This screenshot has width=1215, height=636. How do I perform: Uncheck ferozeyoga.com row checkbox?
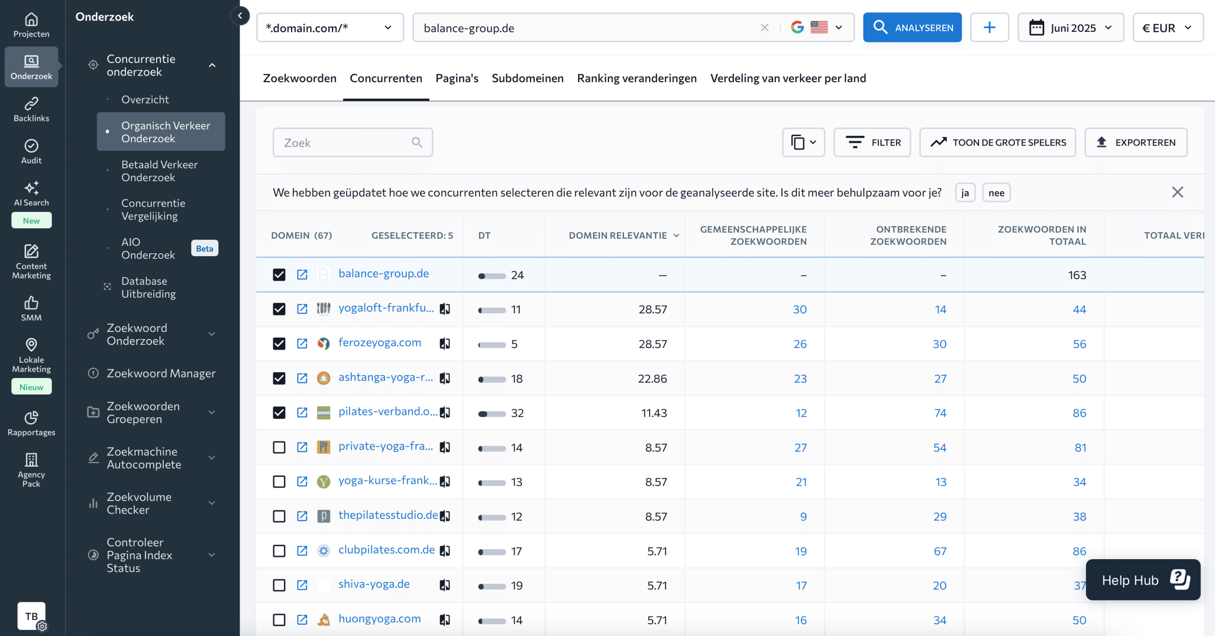point(279,344)
